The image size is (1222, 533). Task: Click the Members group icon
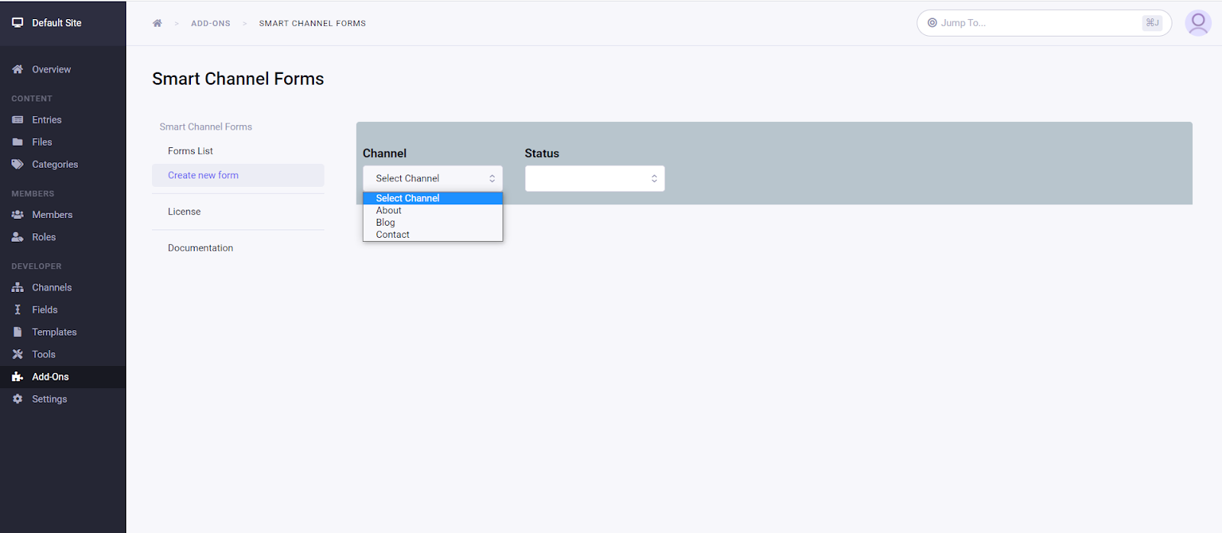18,215
